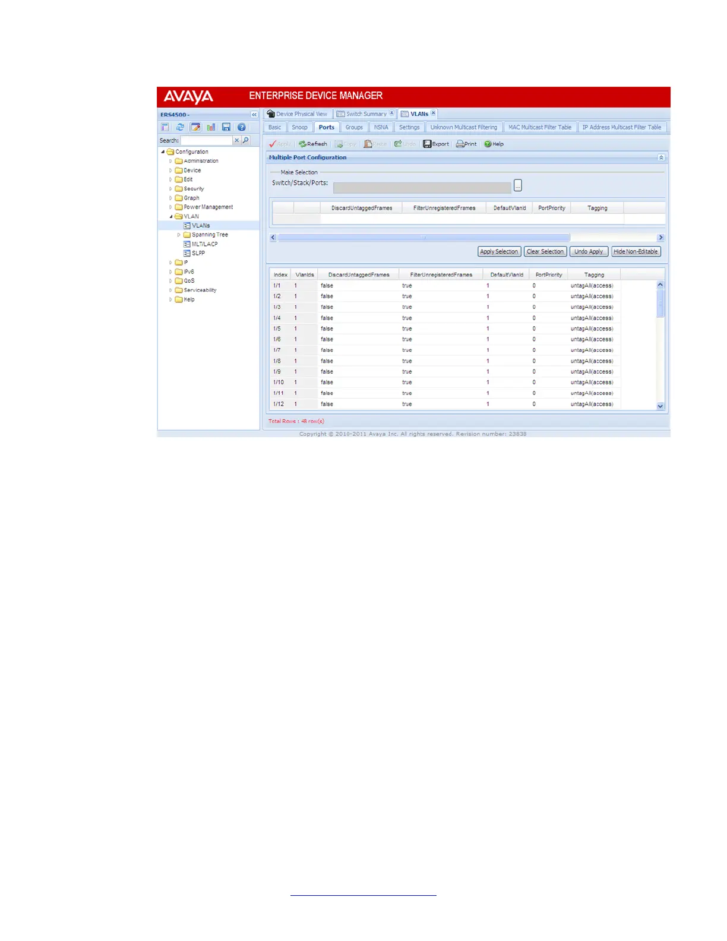Open the Device Physical View tab
This screenshot has height=941, width=727.
pos(297,114)
